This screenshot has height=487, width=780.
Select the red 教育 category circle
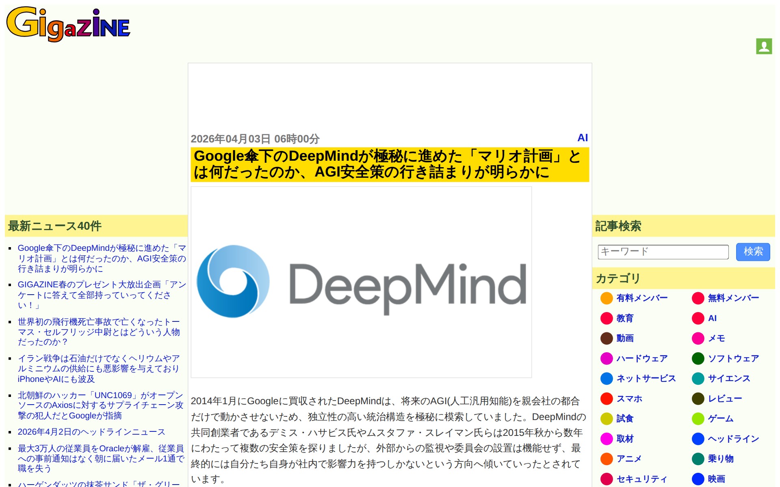coord(607,318)
